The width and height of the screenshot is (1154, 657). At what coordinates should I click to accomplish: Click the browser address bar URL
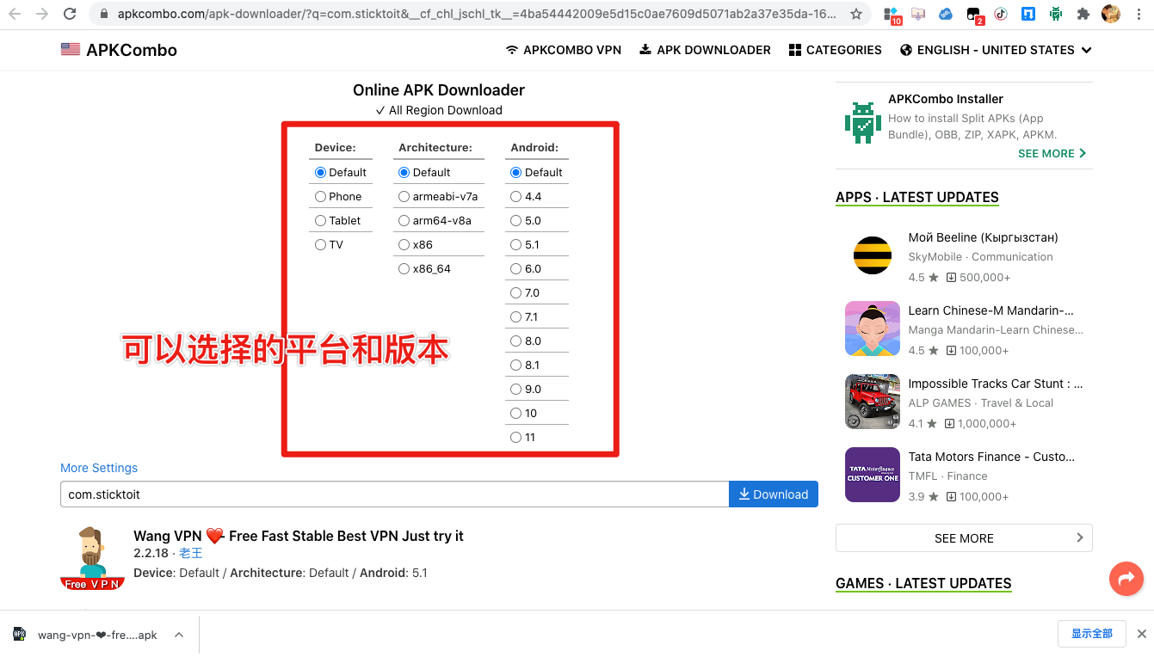[x=477, y=14]
